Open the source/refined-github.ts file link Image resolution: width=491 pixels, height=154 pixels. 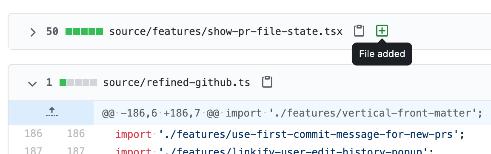tap(177, 83)
